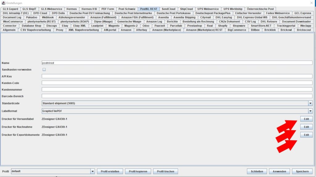The image size is (316, 177).
Task: Close the Einstellungen window
Action: [x=312, y=3]
